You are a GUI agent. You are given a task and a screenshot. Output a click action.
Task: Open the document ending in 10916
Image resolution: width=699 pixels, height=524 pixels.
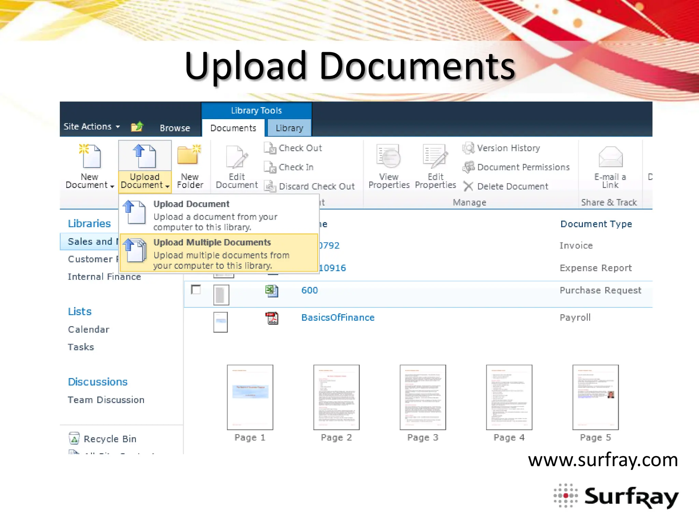[333, 268]
